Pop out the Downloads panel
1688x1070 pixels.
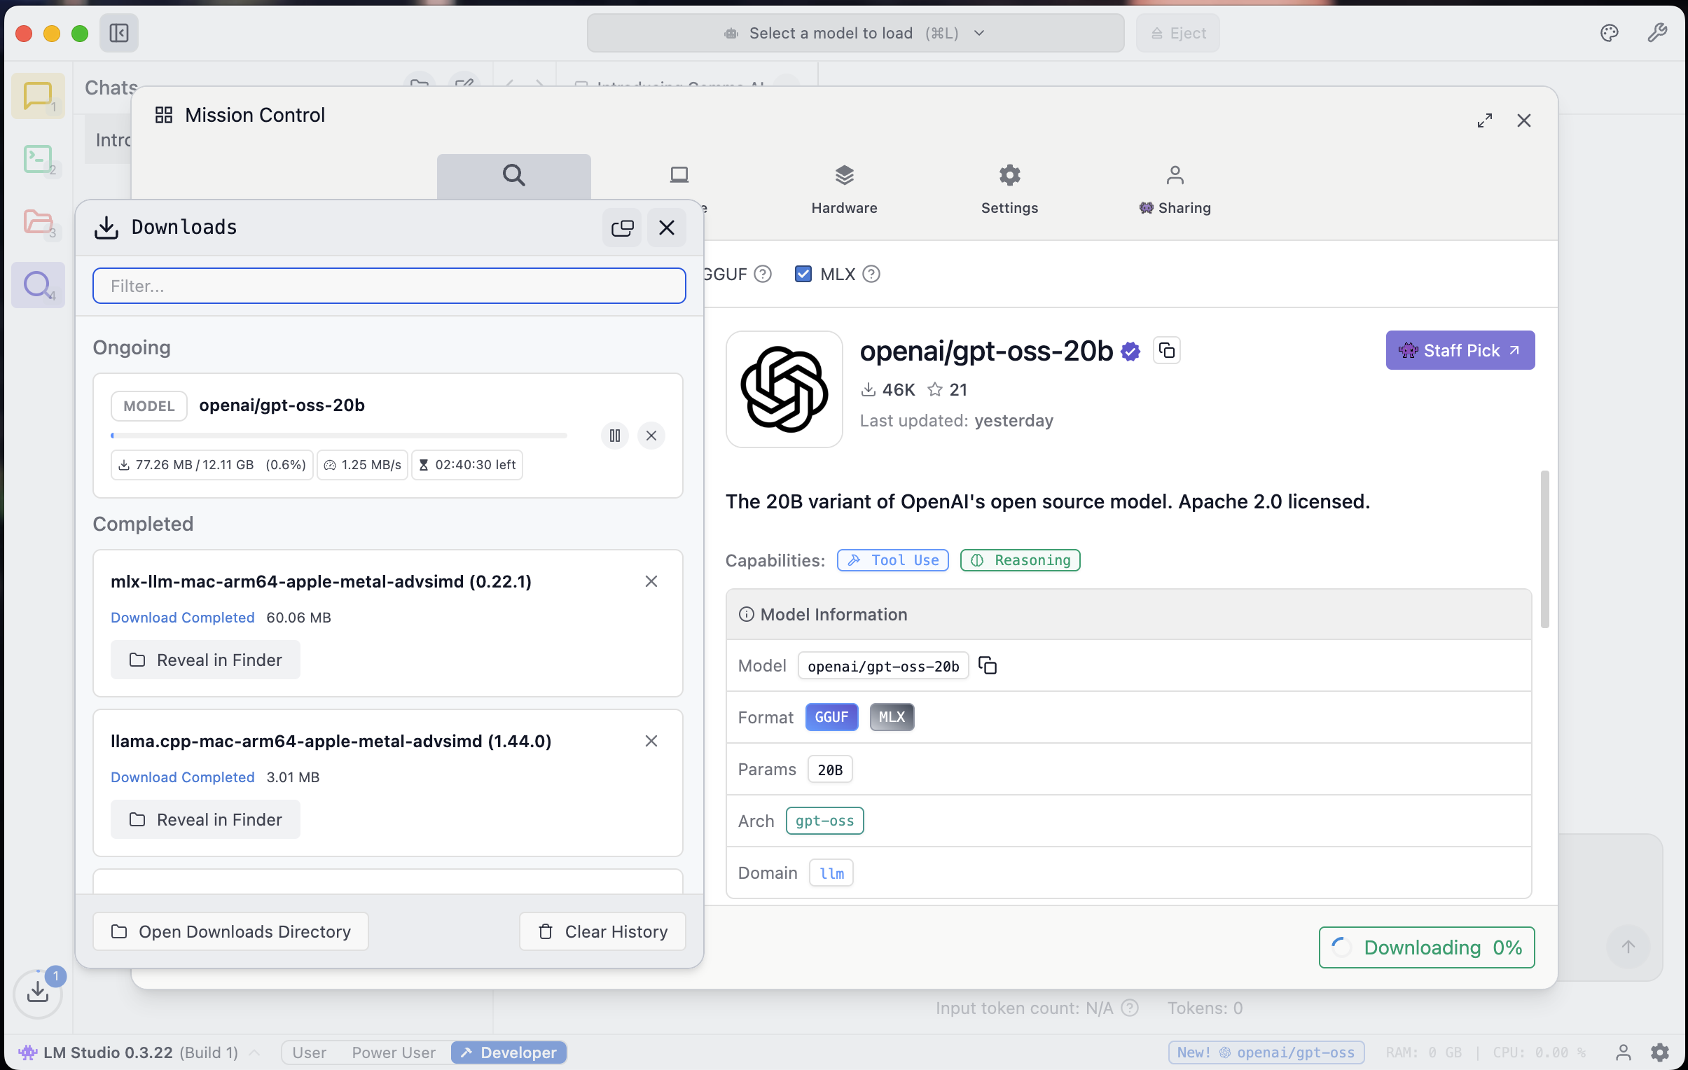pyautogui.click(x=622, y=228)
